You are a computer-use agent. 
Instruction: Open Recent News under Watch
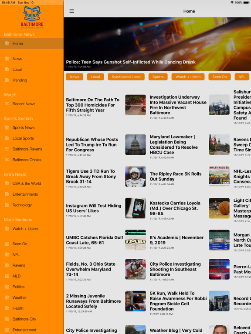pos(32,104)
